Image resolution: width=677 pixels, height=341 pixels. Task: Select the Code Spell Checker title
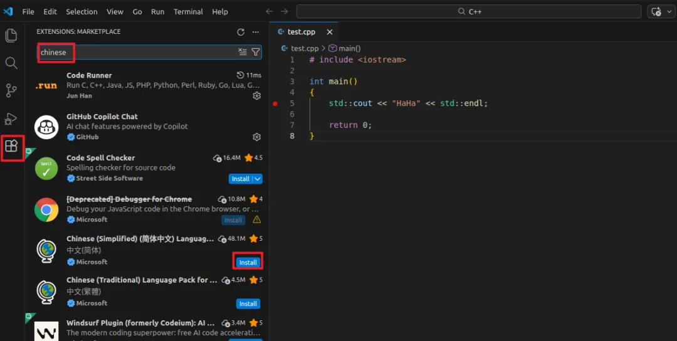point(100,158)
